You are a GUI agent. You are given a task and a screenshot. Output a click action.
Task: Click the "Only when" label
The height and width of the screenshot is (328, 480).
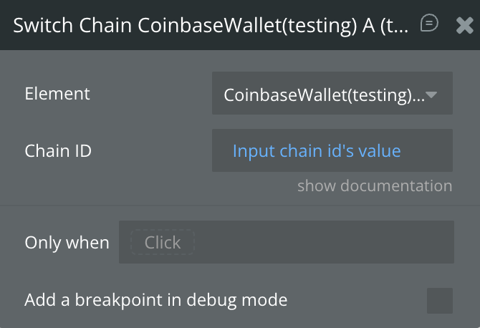pos(67,243)
